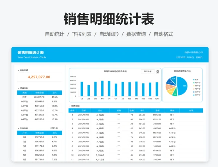This screenshot has height=167, width=218.
Task: Click the 序号 column header
Action: [x=72, y=111]
